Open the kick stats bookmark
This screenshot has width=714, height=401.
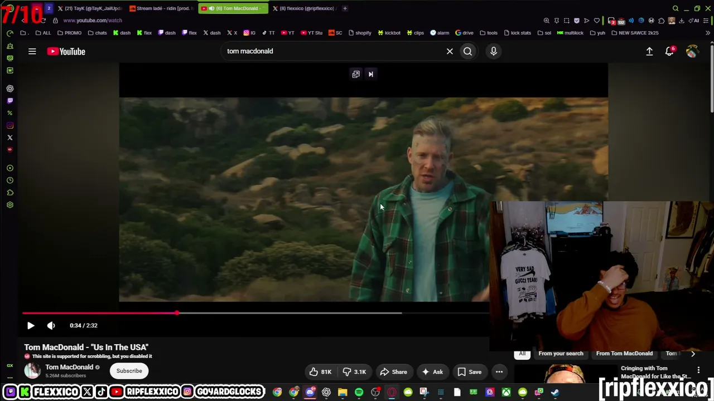[x=517, y=33]
